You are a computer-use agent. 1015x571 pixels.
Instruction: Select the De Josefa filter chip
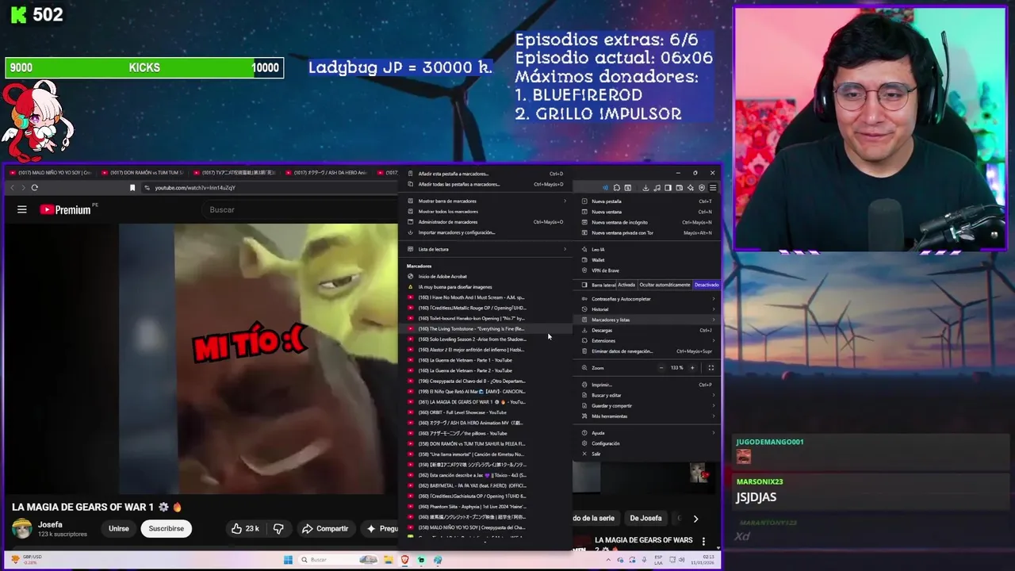point(645,519)
